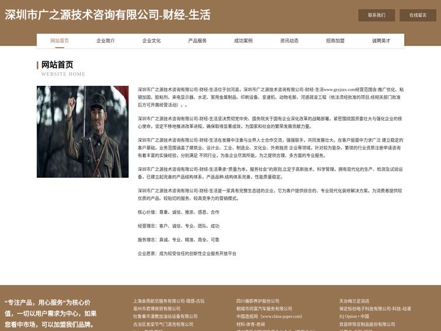This screenshot has height=331, width=441.
Task: Click the 核心价值 line of text
Action: [x=179, y=212]
